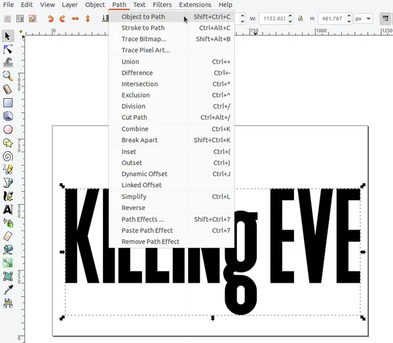The image size is (393, 343).
Task: Choose Inset from Path menu
Action: pos(172,152)
